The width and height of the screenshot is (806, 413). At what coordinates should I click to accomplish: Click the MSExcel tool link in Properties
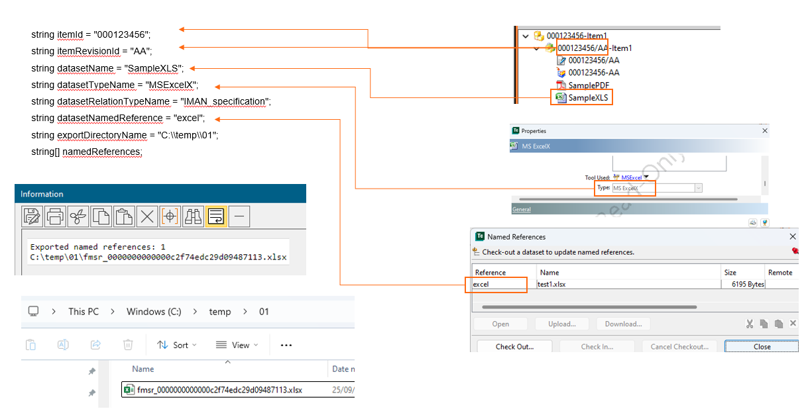point(631,177)
